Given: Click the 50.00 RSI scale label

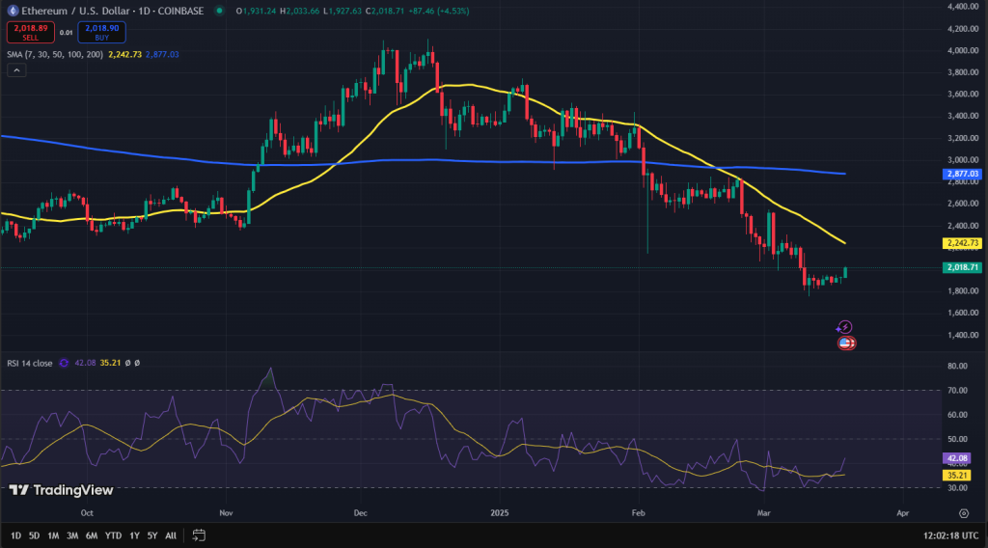Looking at the screenshot, I should click(x=957, y=439).
